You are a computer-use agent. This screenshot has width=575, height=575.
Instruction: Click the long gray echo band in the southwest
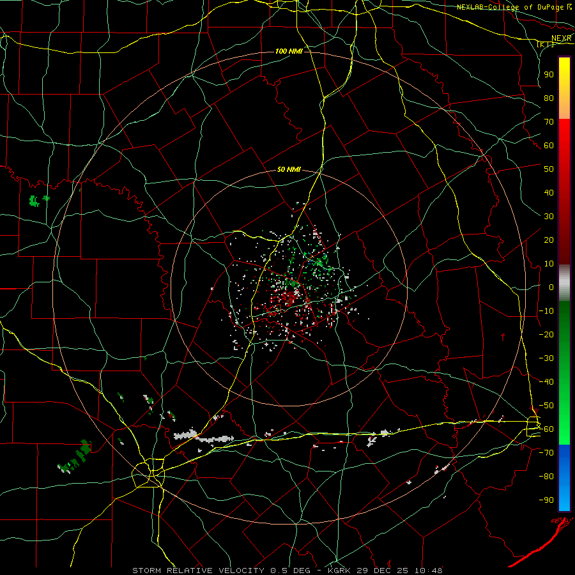[204, 436]
